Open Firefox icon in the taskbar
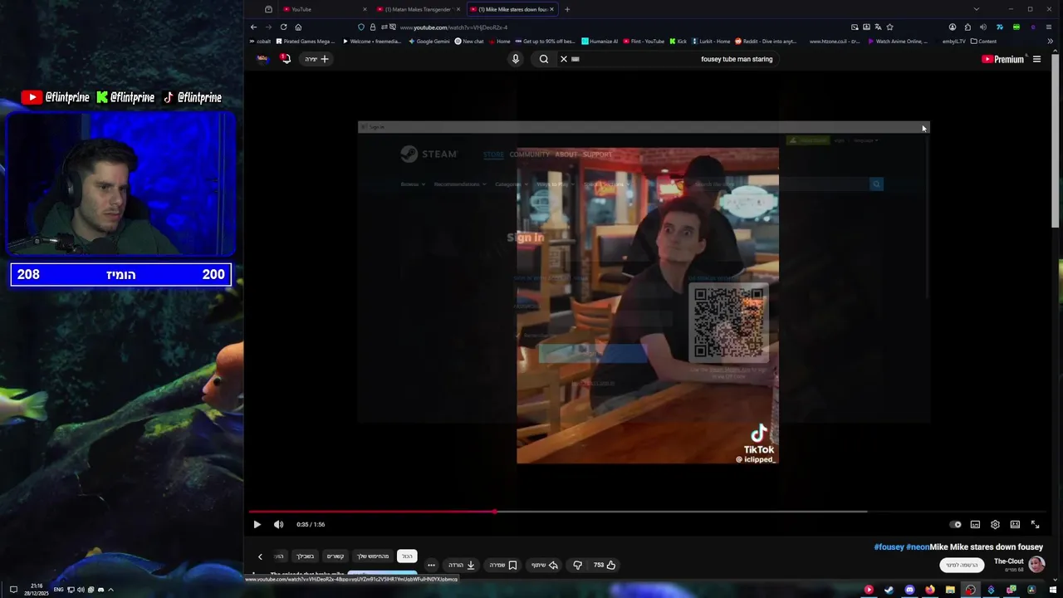Screen dimensions: 1063x598 point(929,590)
